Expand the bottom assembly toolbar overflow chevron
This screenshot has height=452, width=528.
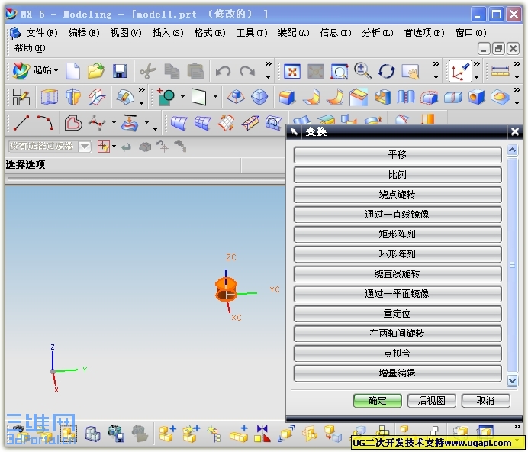pyautogui.click(x=517, y=427)
